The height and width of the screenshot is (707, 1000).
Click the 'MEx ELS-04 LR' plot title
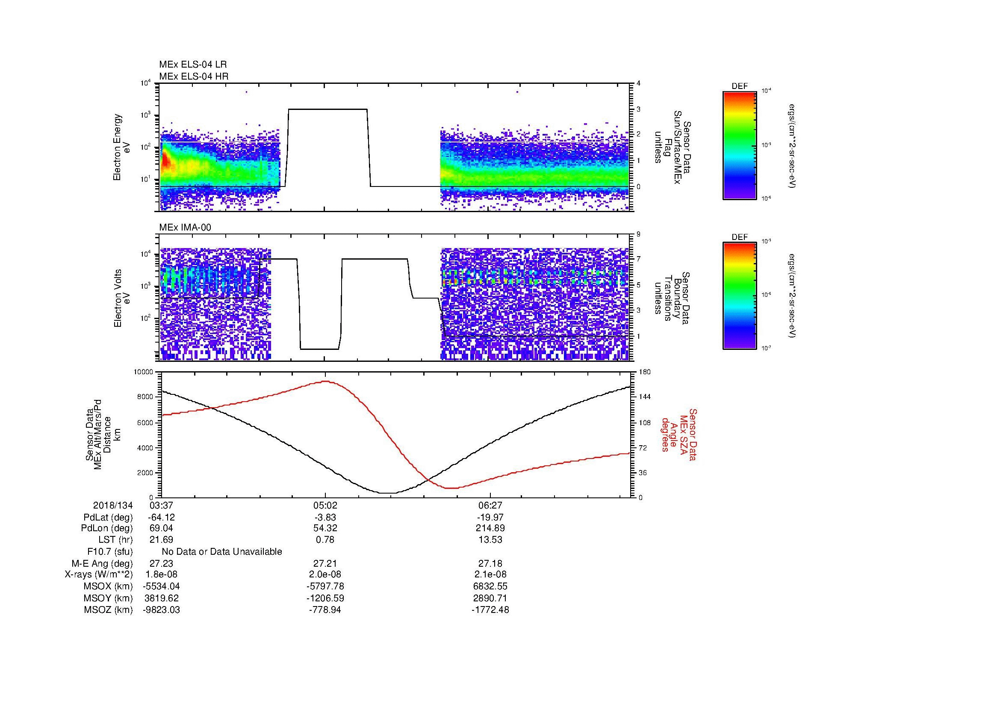pyautogui.click(x=193, y=65)
